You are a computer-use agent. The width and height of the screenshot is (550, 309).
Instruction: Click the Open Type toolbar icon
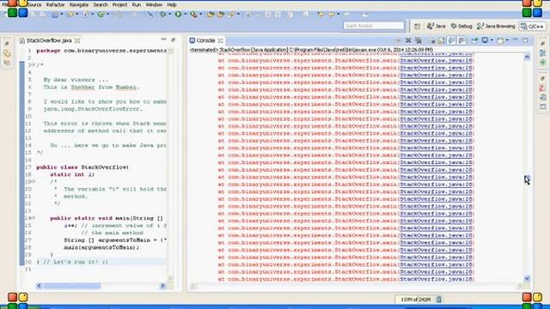pyautogui.click(x=211, y=15)
